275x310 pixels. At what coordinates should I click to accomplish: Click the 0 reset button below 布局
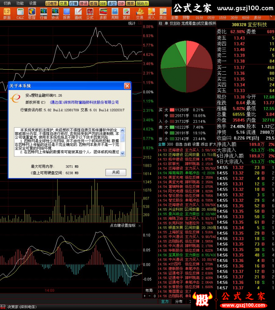pos(155,296)
